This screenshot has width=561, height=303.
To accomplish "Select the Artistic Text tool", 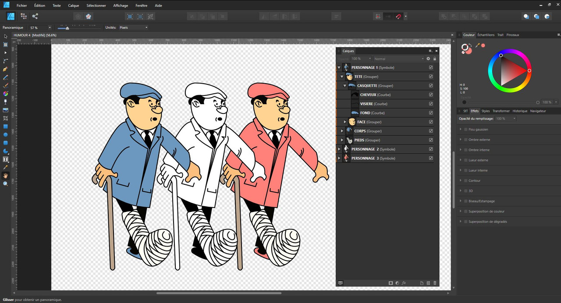I will click(x=6, y=159).
